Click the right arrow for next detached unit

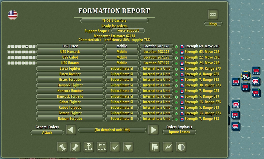click(153, 130)
